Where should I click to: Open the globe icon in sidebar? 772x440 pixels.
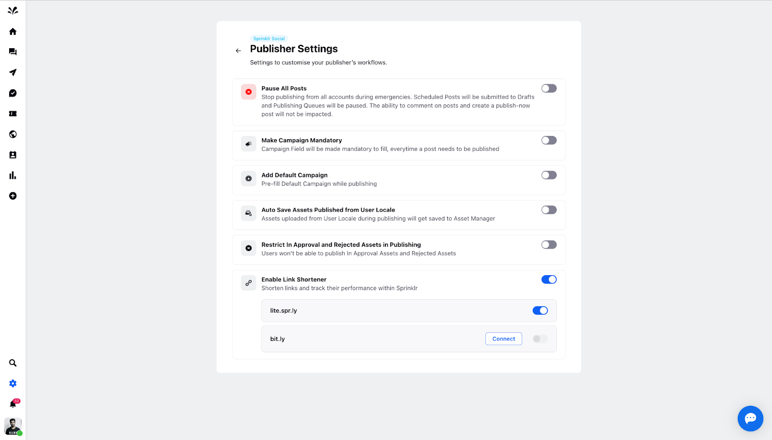[13, 134]
